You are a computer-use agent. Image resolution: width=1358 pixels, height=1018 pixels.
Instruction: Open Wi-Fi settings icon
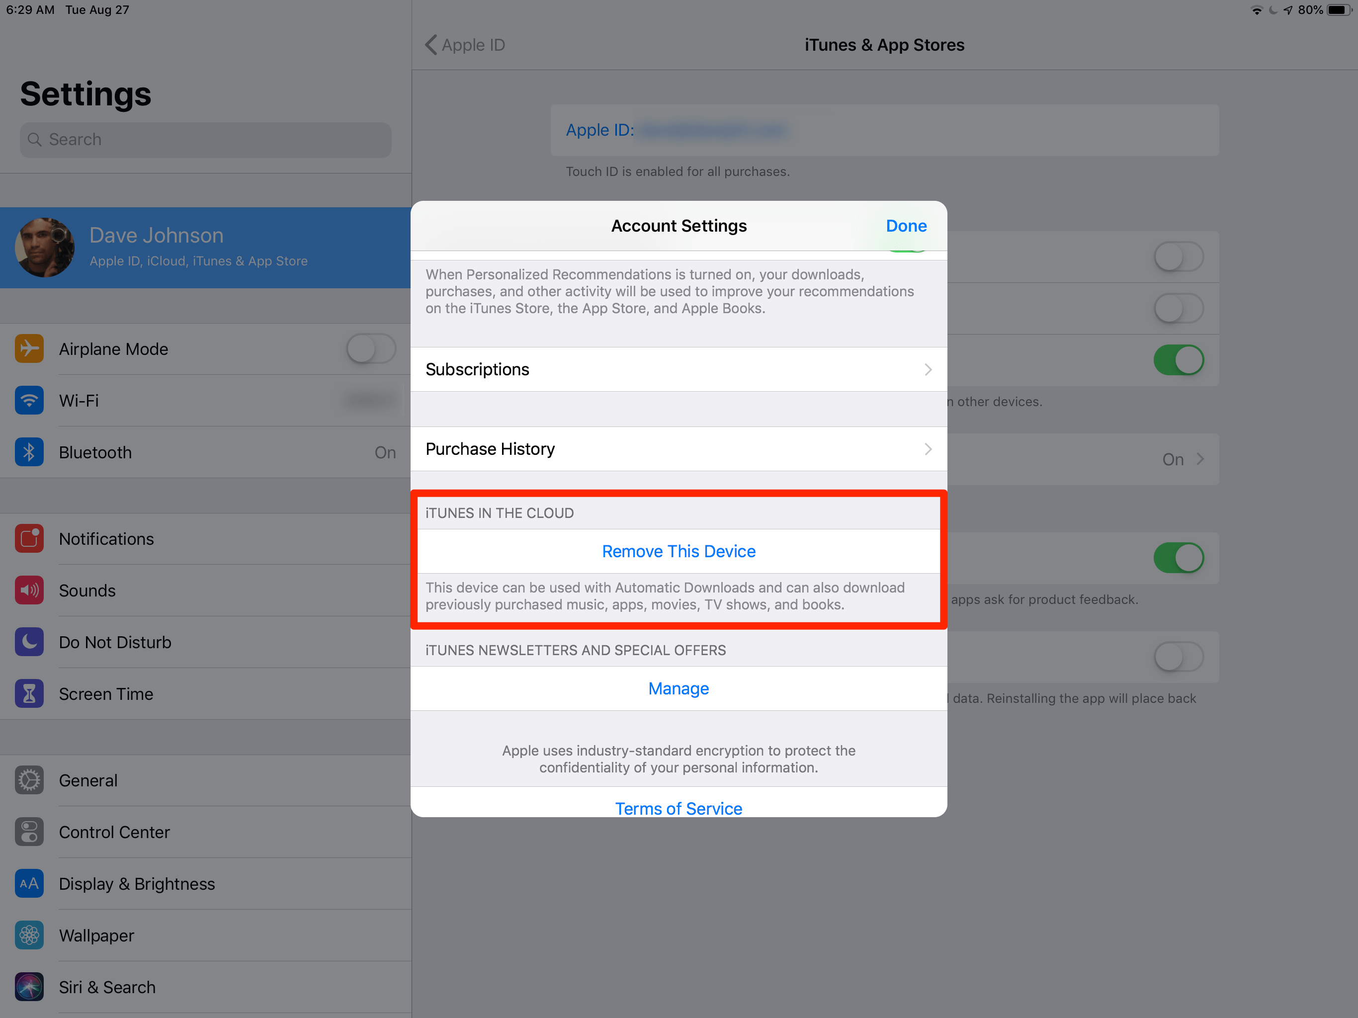click(29, 400)
